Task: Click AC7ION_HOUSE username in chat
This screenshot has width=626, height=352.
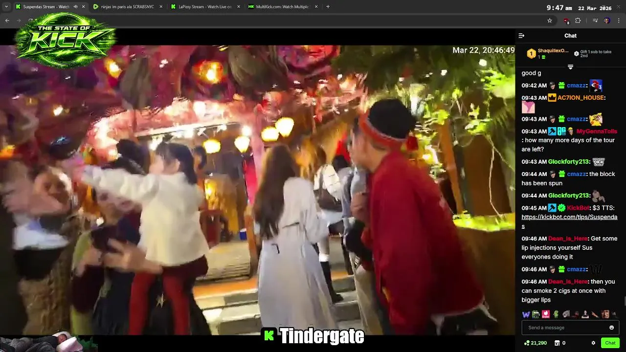Action: point(581,98)
